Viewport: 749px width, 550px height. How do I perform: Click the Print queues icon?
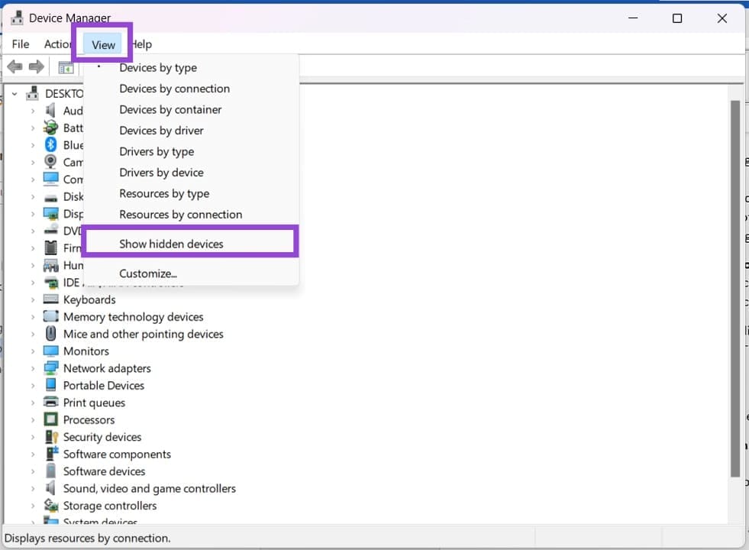(51, 403)
